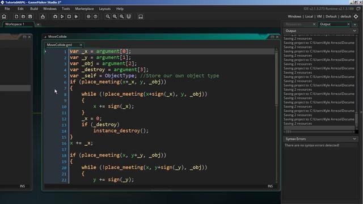363x204 pixels.
Task: Click line number 18 in gutter
Action: [64, 156]
